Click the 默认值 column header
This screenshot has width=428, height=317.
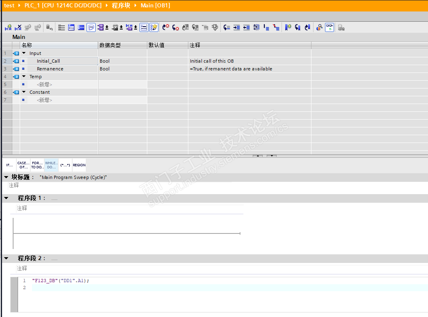(167, 45)
